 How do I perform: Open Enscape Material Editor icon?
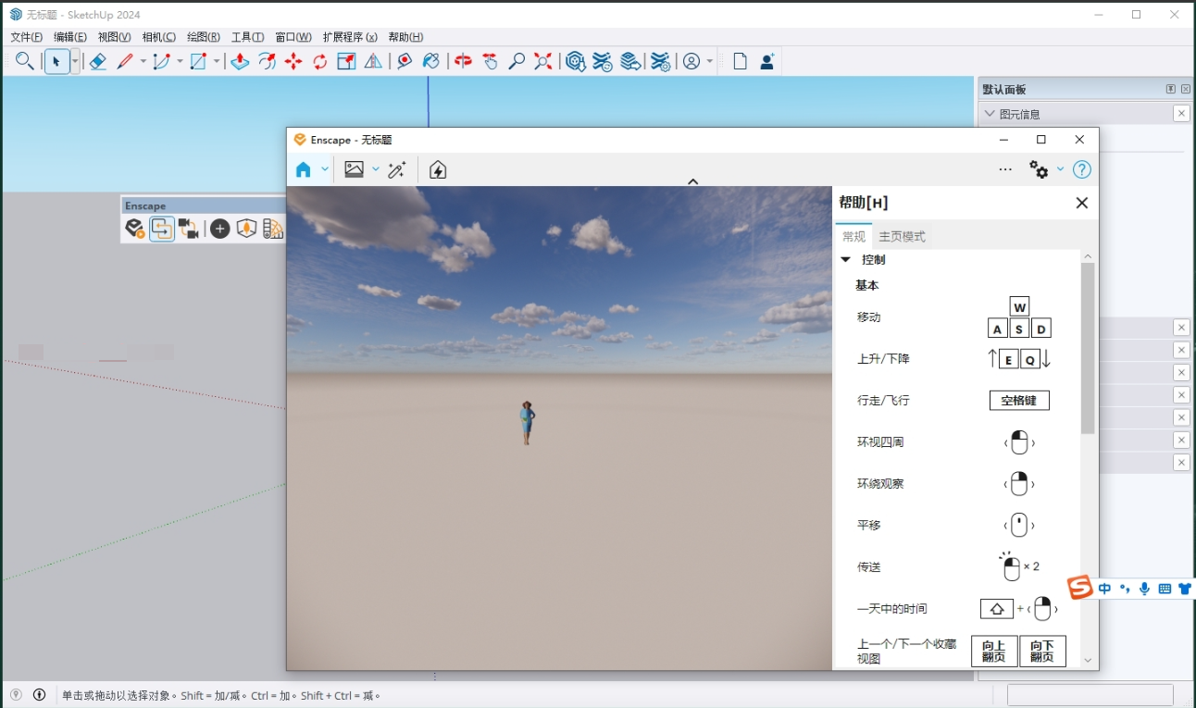(273, 229)
